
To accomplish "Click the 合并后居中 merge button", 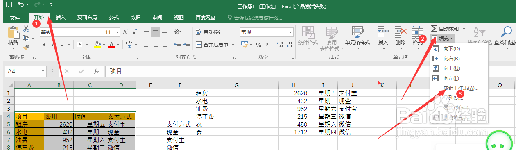I will click(x=212, y=45).
